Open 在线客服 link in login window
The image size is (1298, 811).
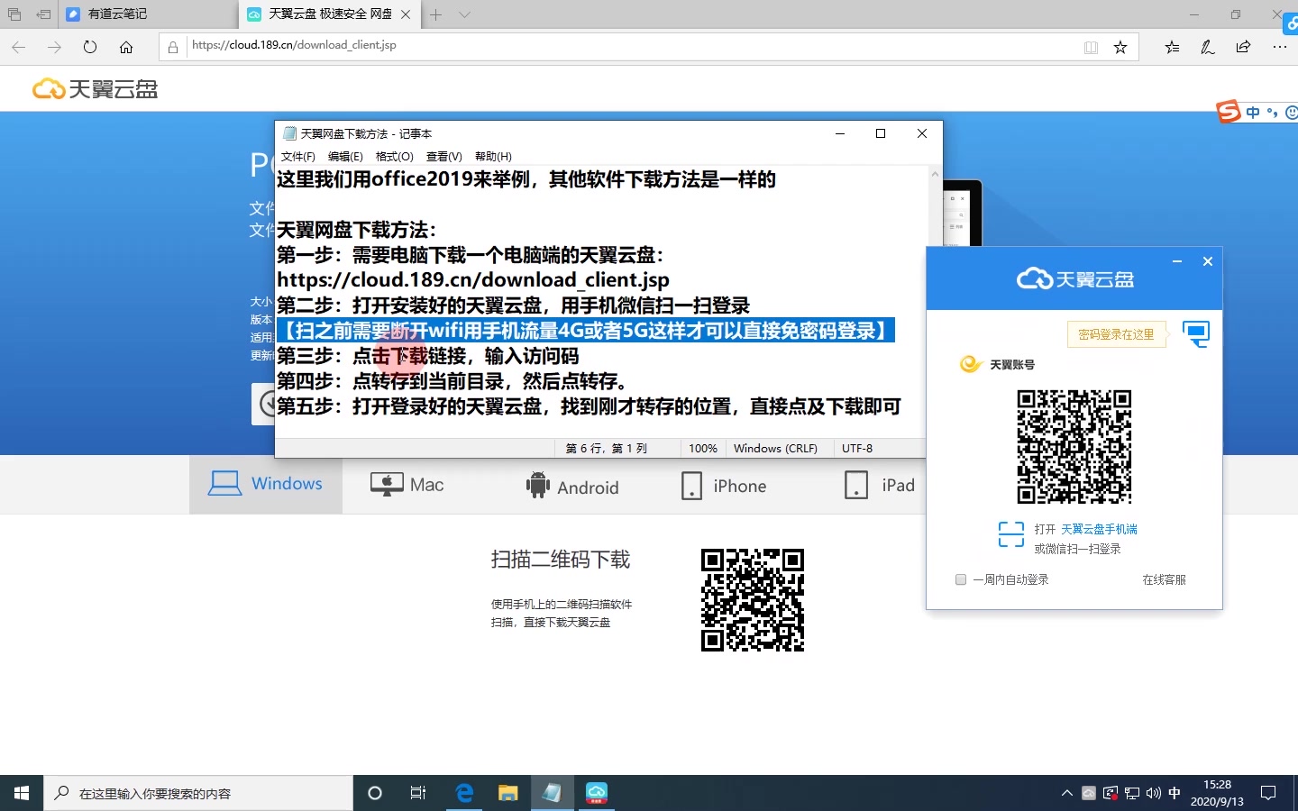click(x=1164, y=579)
